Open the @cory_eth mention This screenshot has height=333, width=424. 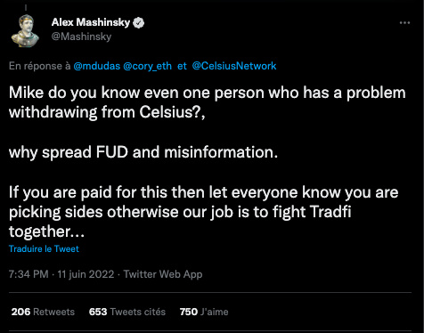click(147, 66)
